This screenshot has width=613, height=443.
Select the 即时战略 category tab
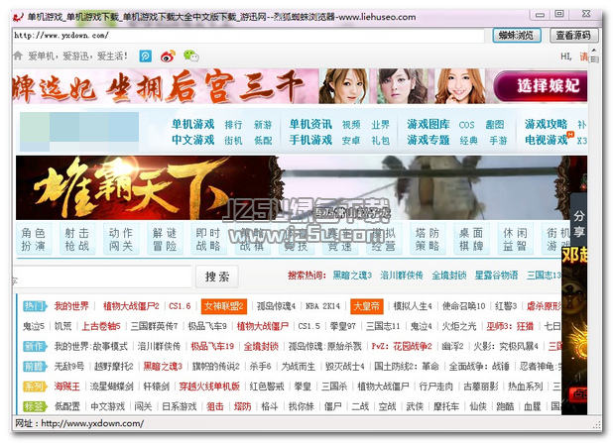208,239
